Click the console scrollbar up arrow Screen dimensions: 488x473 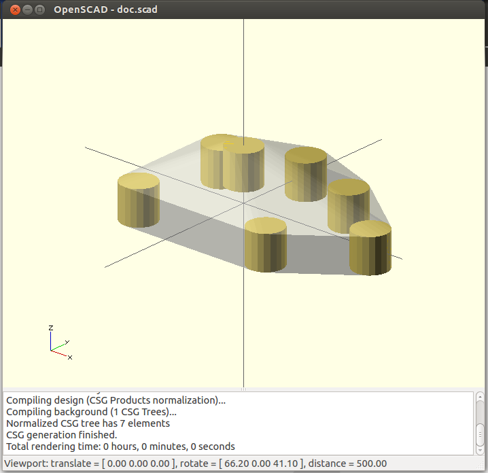tap(480, 398)
